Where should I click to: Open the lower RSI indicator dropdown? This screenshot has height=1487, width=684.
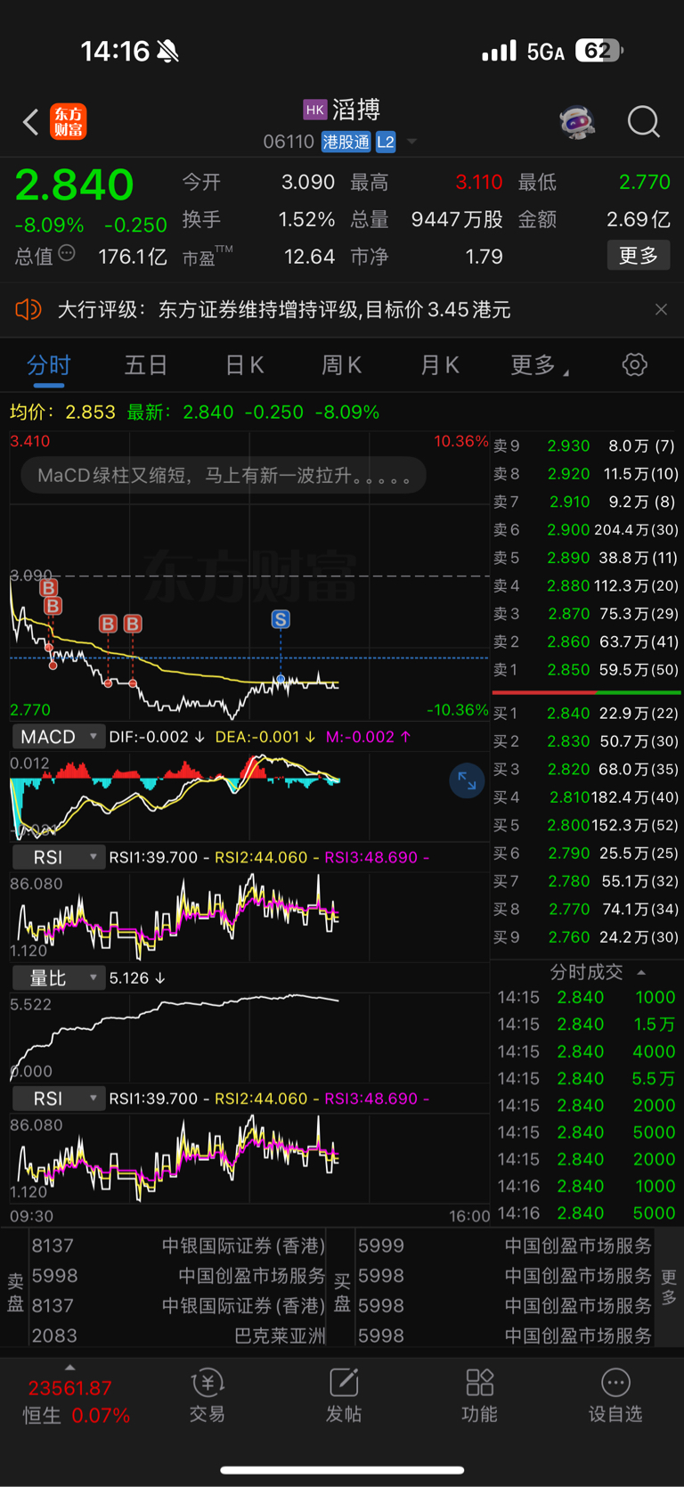pos(58,1099)
